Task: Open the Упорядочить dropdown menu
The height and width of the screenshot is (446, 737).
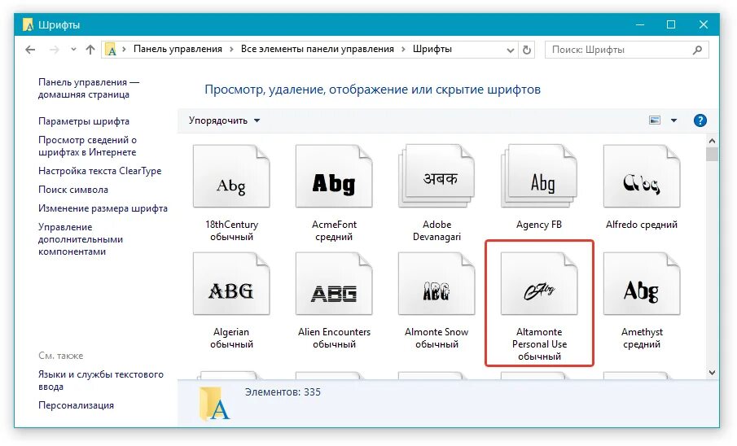Action: pos(224,120)
